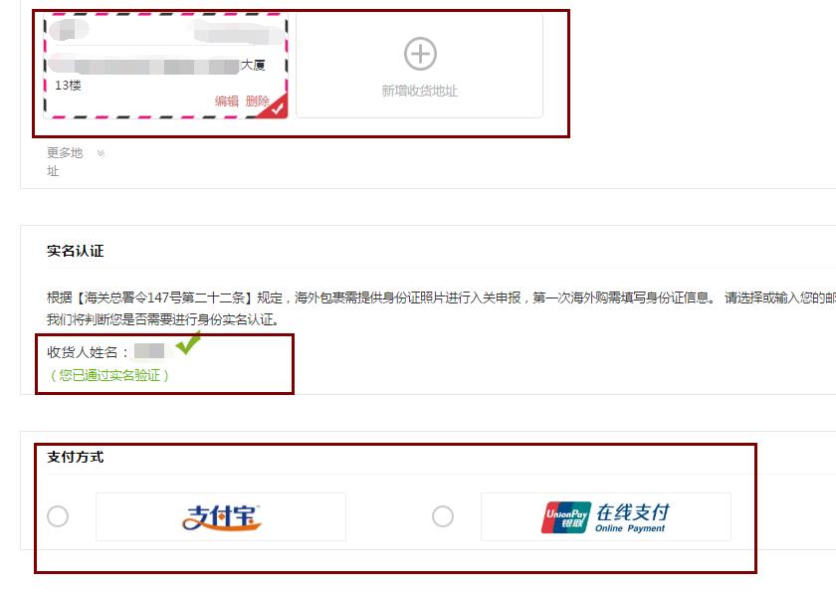Click the Alipay 支付宝 logo
The image size is (836, 592).
221,516
